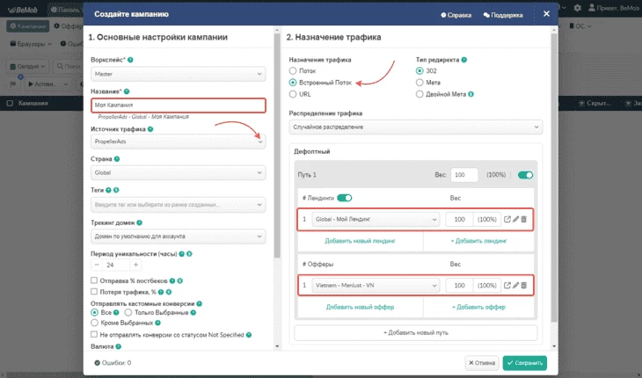Viewport: 642px width, 378px height.
Task: Select the Поток radio option
Action: 293,71
